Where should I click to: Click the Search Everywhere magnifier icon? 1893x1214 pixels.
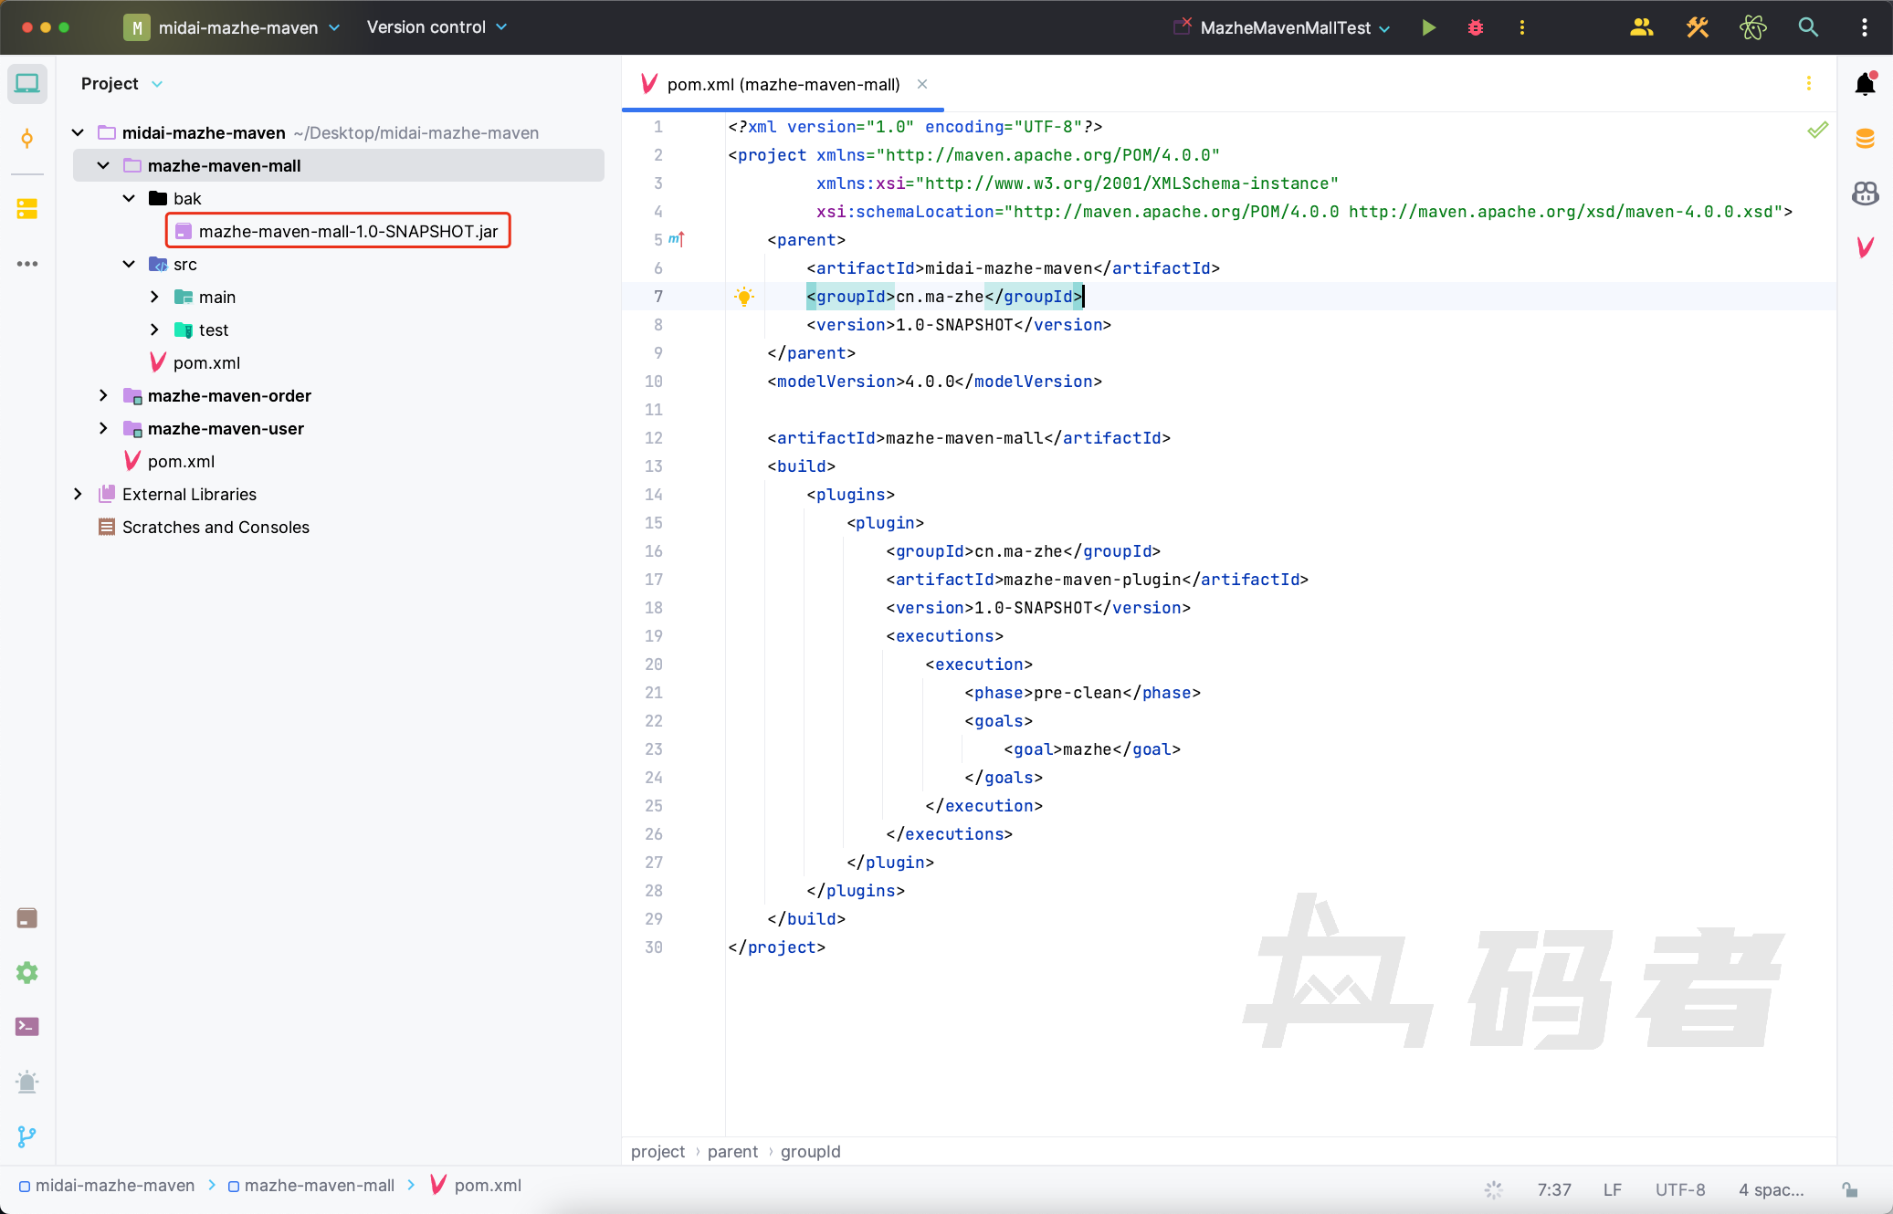(1808, 27)
